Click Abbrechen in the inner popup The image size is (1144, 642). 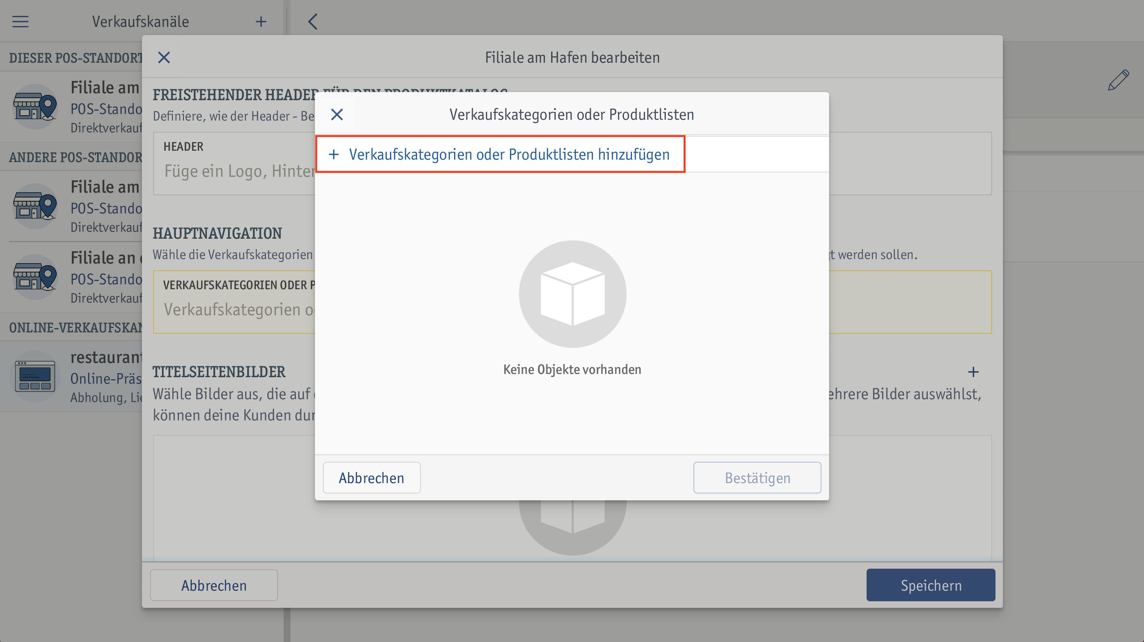tap(372, 477)
